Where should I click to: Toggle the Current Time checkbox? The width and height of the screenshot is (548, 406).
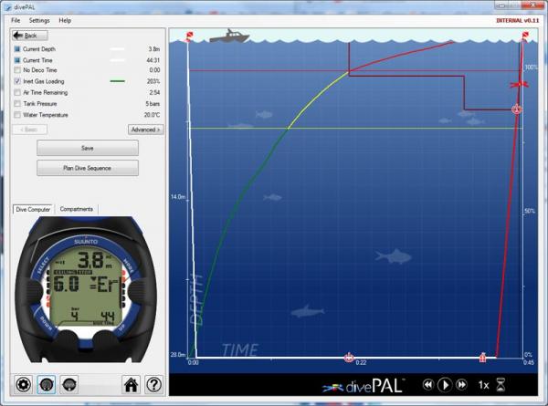[17, 60]
